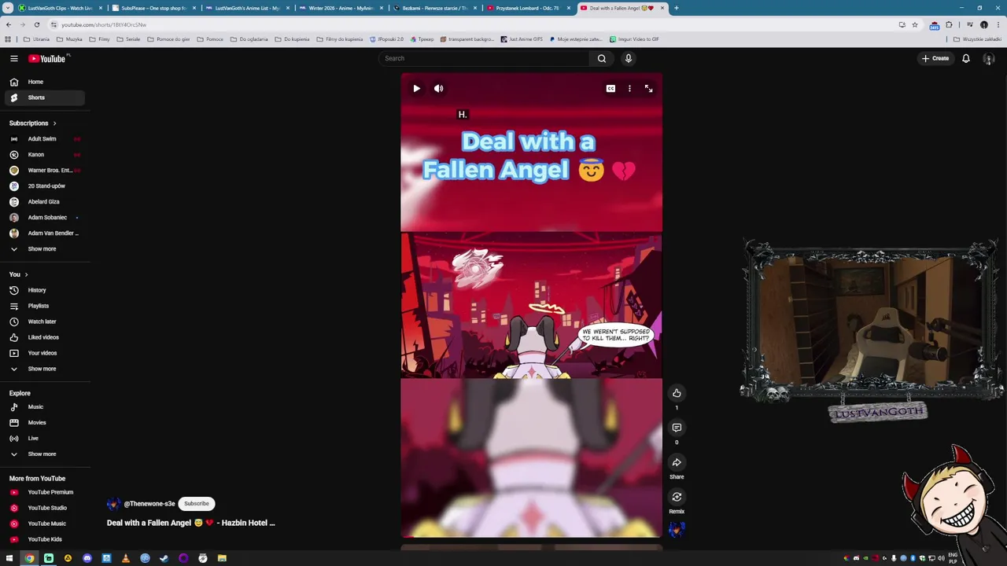Open Adam Van Bendler channel
Screen dimensions: 1007x566
(x=43, y=233)
